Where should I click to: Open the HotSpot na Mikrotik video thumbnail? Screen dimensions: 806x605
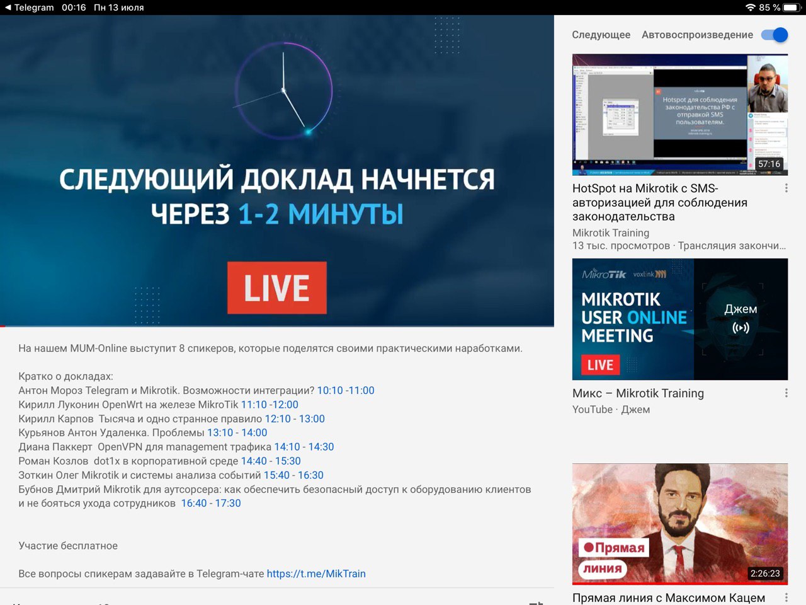[680, 115]
